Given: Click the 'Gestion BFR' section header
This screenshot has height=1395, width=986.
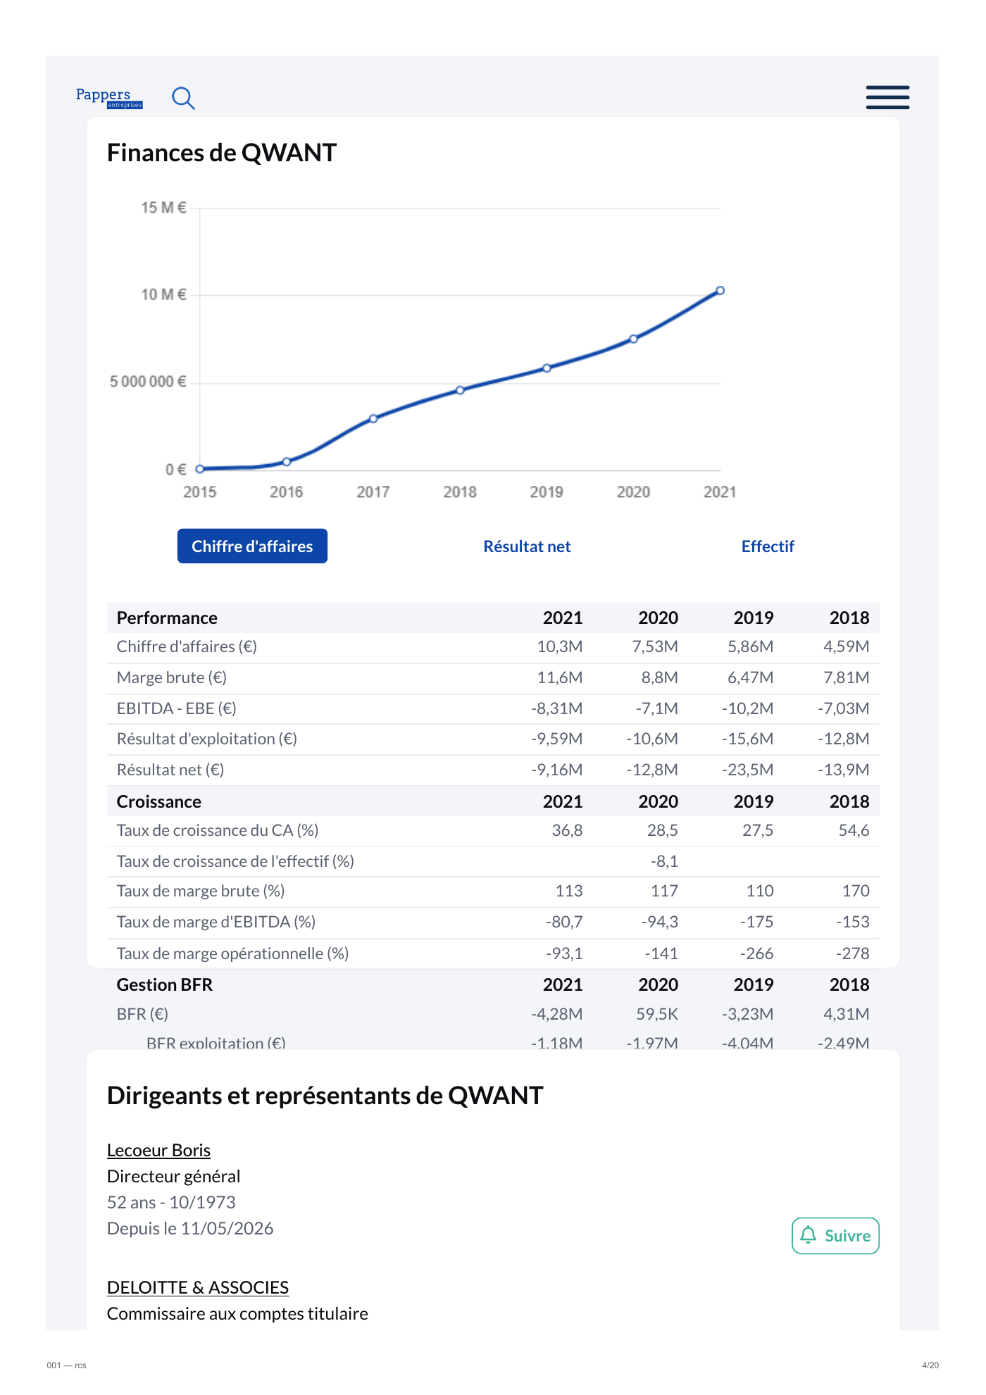Looking at the screenshot, I should point(165,985).
